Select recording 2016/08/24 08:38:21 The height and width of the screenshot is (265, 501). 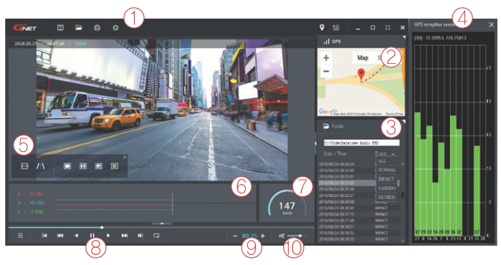[358, 227]
